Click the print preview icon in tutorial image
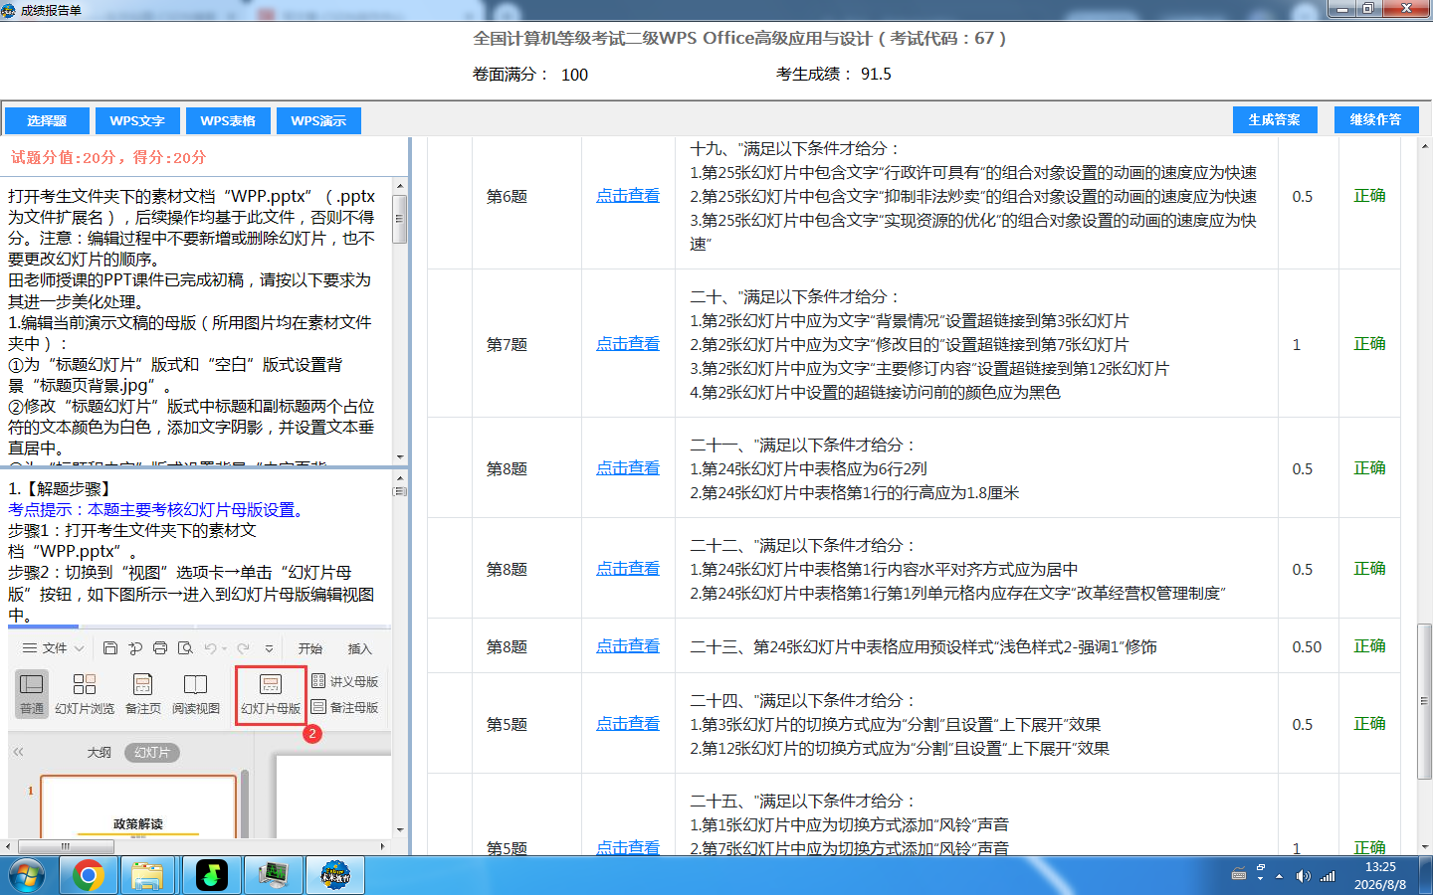This screenshot has width=1433, height=895. click(185, 648)
